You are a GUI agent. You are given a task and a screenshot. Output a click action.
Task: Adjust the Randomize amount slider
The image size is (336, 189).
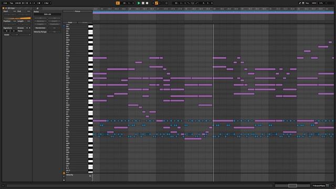(54, 28)
